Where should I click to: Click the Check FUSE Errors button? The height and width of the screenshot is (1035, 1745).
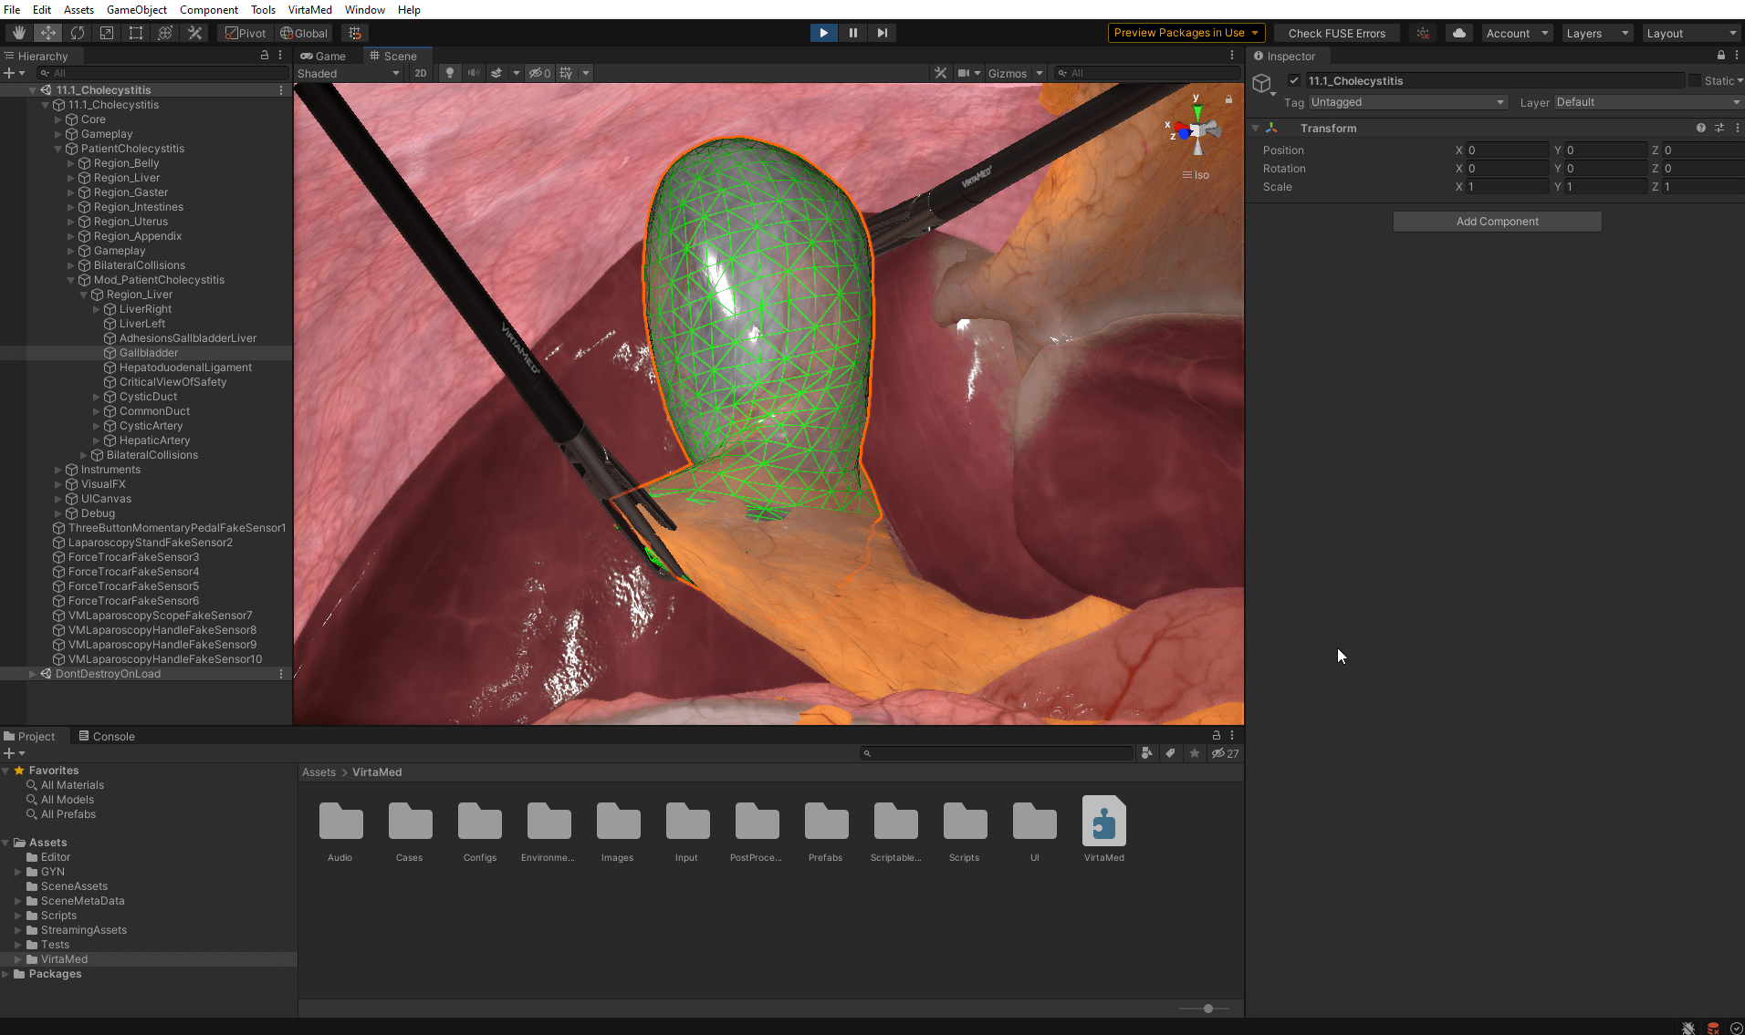coord(1336,33)
